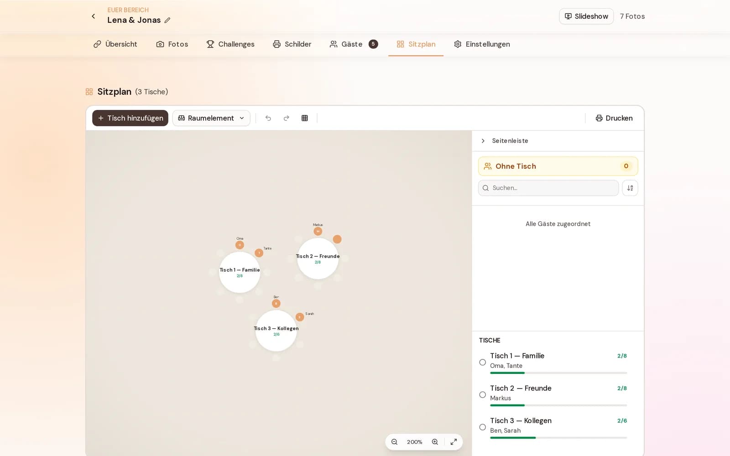Open the Schilder tab
This screenshot has width=730, height=456.
292,44
